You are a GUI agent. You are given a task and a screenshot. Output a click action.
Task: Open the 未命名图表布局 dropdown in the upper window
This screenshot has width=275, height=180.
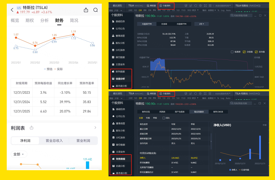tap(223, 6)
